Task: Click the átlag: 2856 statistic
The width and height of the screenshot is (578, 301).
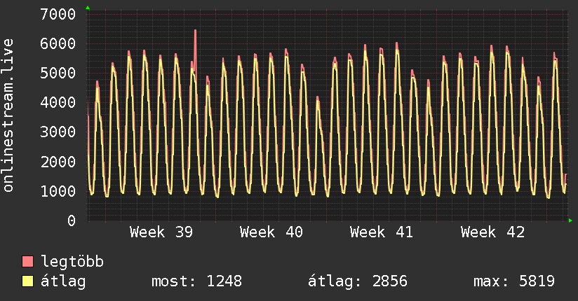Action: (x=358, y=281)
